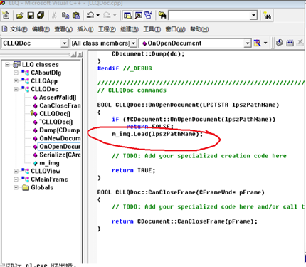The height and width of the screenshot is (267, 306).
Task: Select CMainFrame in class tree
Action: point(49,179)
